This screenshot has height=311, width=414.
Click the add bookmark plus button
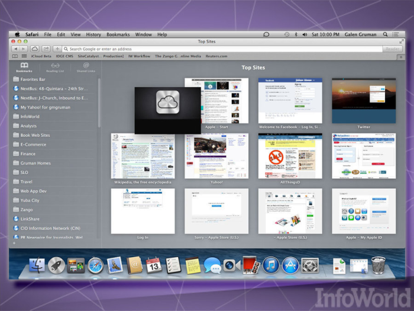(x=57, y=49)
